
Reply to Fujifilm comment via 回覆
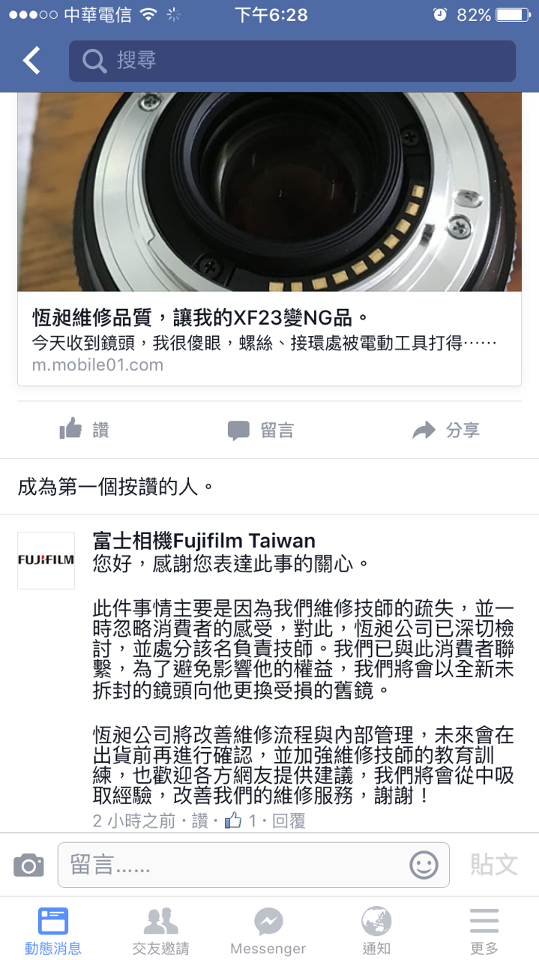[289, 821]
